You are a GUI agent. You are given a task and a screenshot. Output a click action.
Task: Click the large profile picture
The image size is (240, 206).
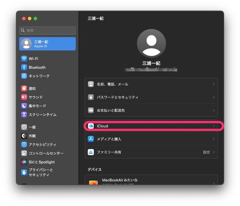pos(151,44)
